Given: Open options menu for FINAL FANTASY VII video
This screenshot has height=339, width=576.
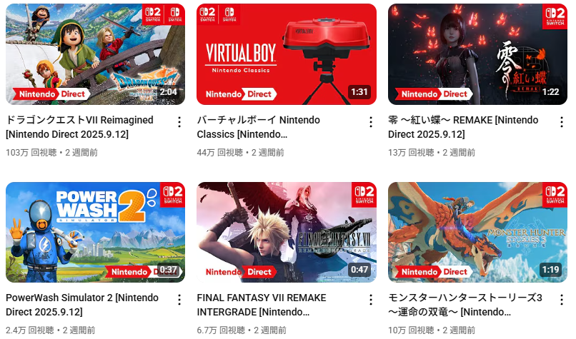Looking at the screenshot, I should pos(371,300).
